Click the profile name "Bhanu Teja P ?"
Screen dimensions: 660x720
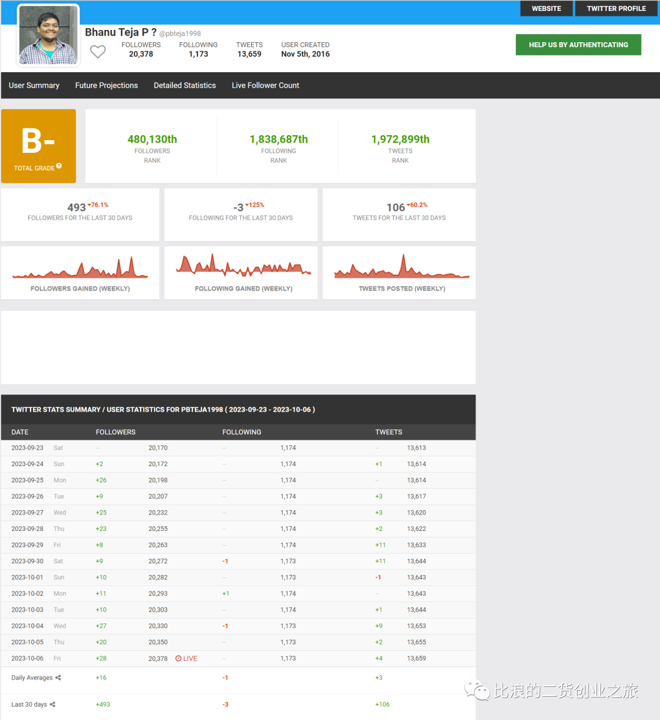click(121, 32)
